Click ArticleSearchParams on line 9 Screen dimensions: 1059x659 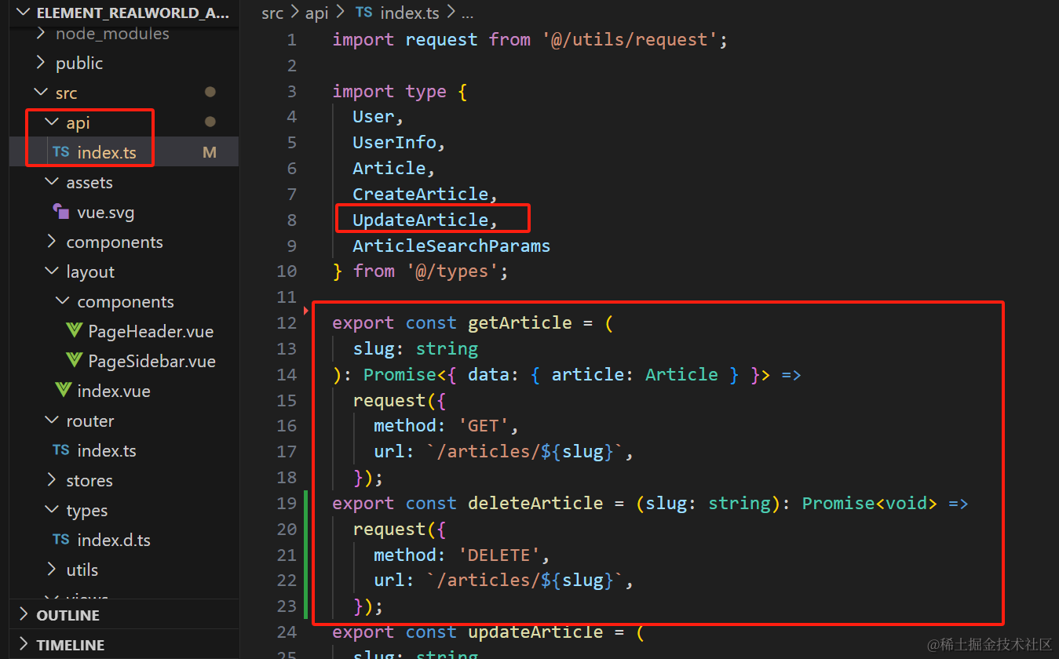tap(451, 246)
